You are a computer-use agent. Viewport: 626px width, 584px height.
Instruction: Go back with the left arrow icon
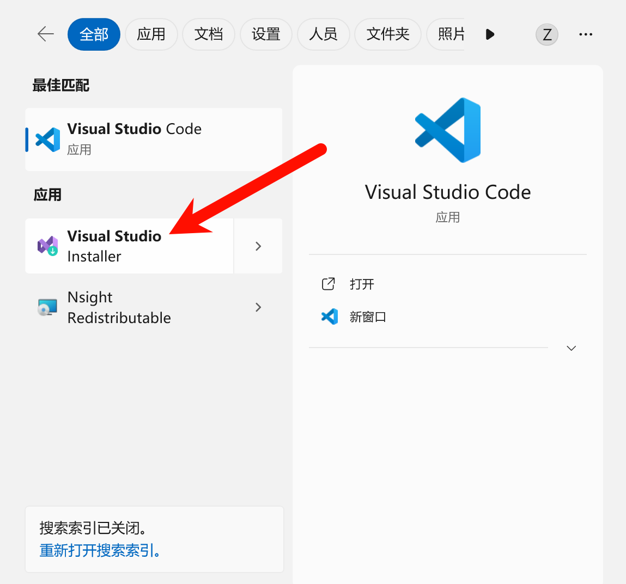[x=46, y=34]
